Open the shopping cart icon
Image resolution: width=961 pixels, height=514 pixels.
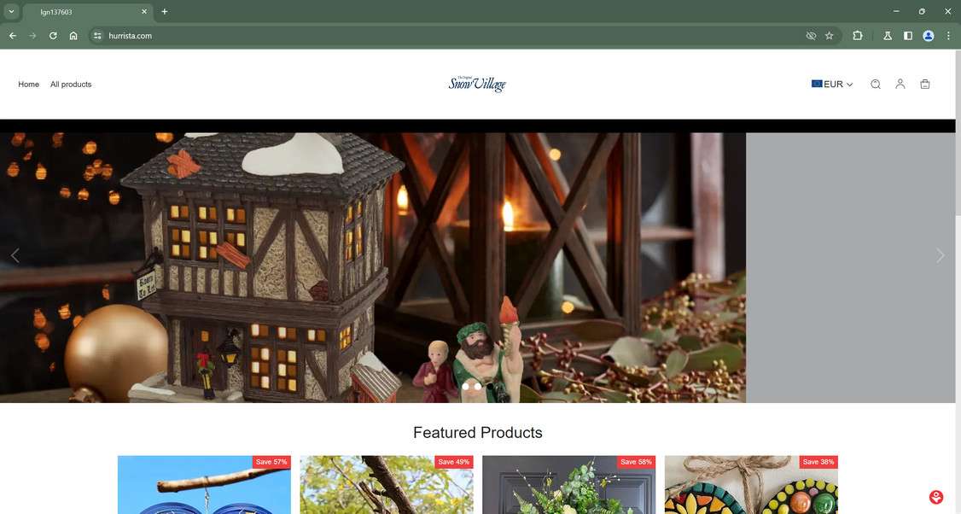(x=925, y=84)
